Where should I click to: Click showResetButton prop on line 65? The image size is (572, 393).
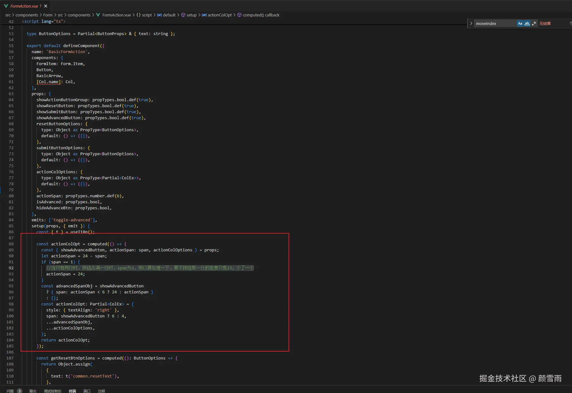click(55, 106)
